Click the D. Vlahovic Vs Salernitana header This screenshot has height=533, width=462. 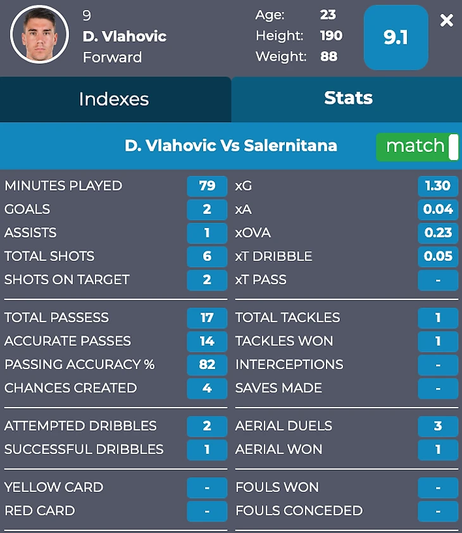click(x=231, y=146)
